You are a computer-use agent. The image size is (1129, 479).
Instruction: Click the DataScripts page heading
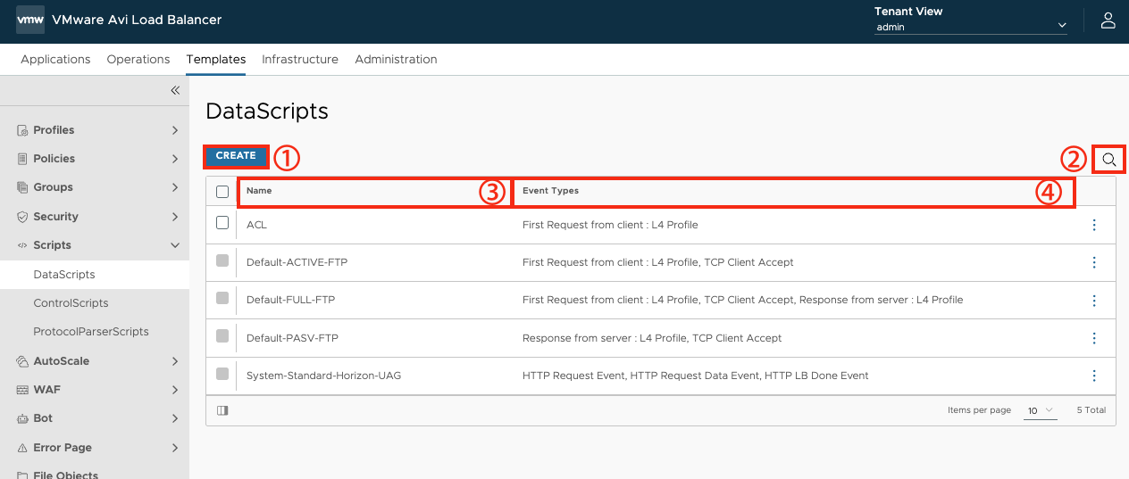coord(267,111)
